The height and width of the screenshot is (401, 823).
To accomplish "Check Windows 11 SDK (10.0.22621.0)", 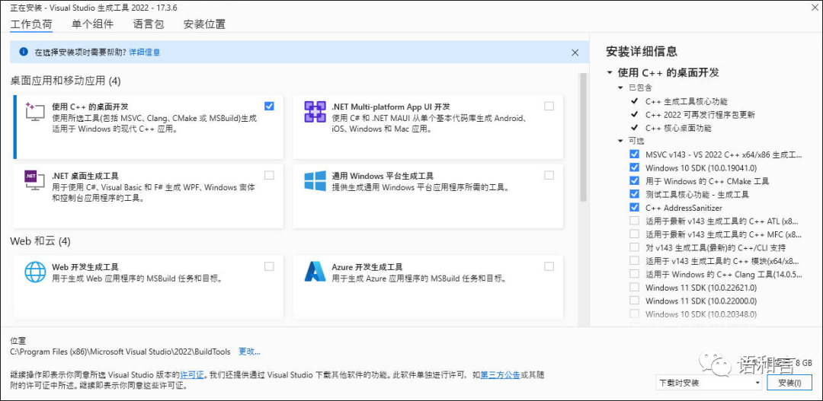I will coord(634,288).
